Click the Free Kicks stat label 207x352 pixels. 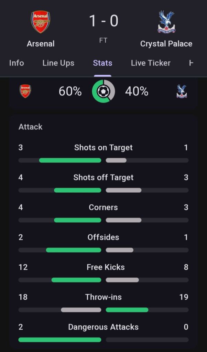[106, 267]
